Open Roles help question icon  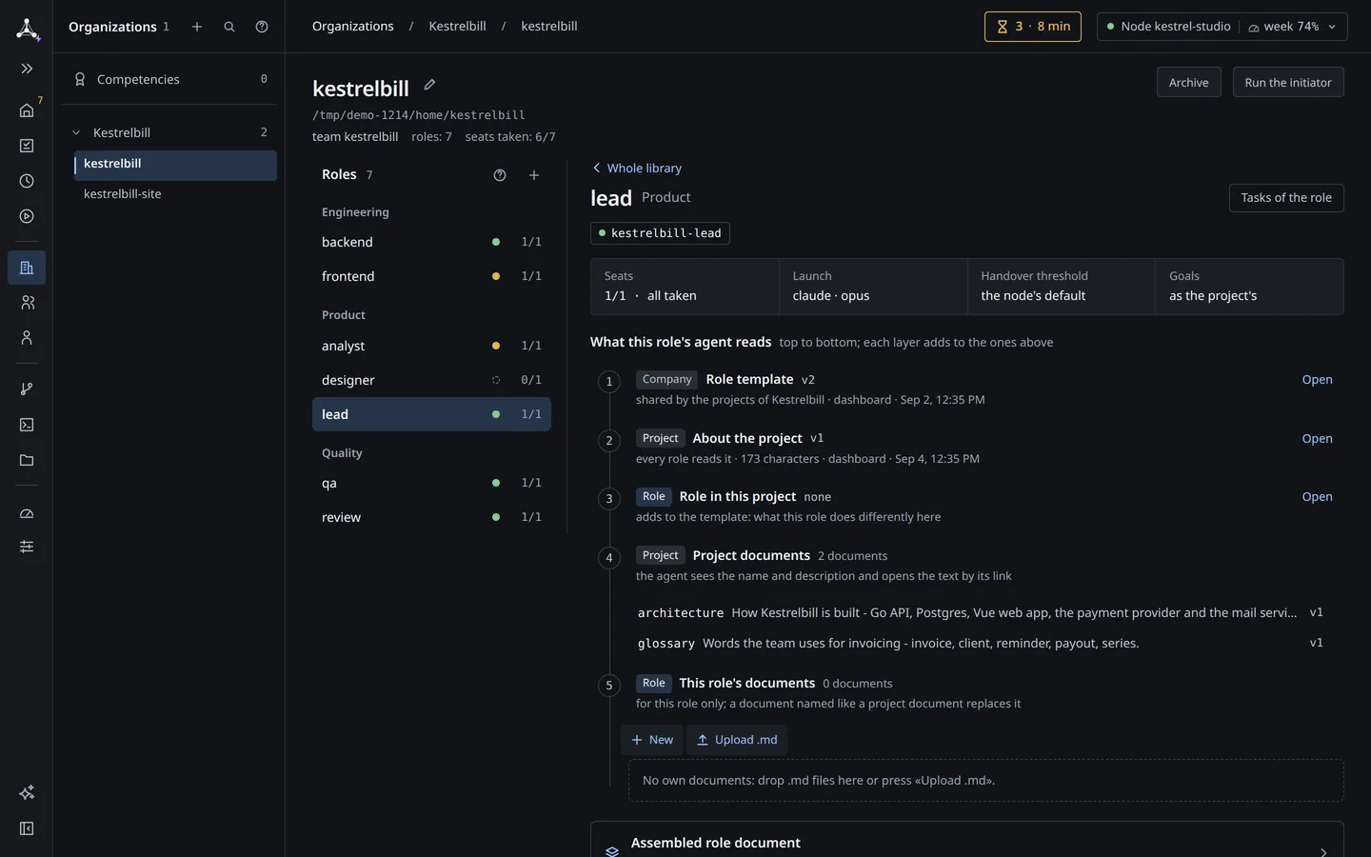500,175
